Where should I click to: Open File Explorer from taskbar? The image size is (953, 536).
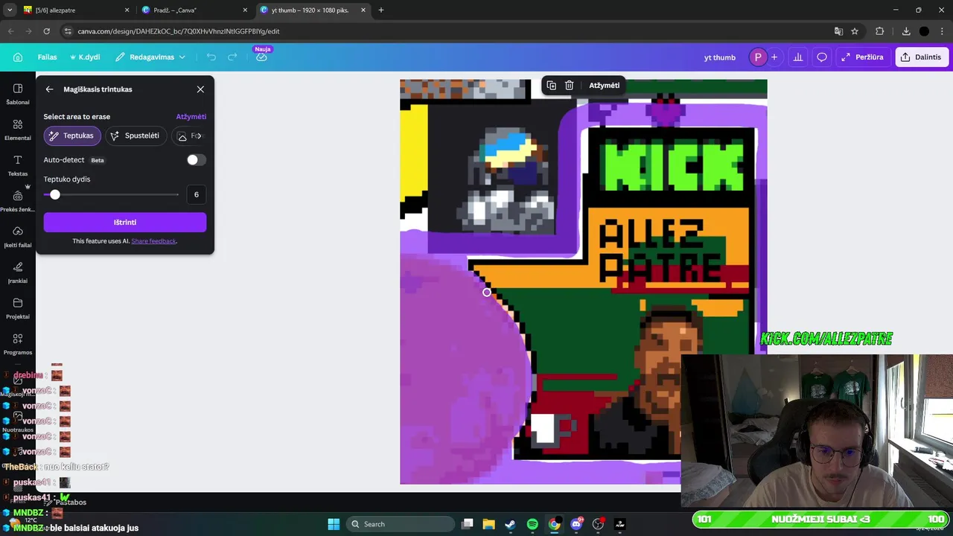tap(488, 524)
